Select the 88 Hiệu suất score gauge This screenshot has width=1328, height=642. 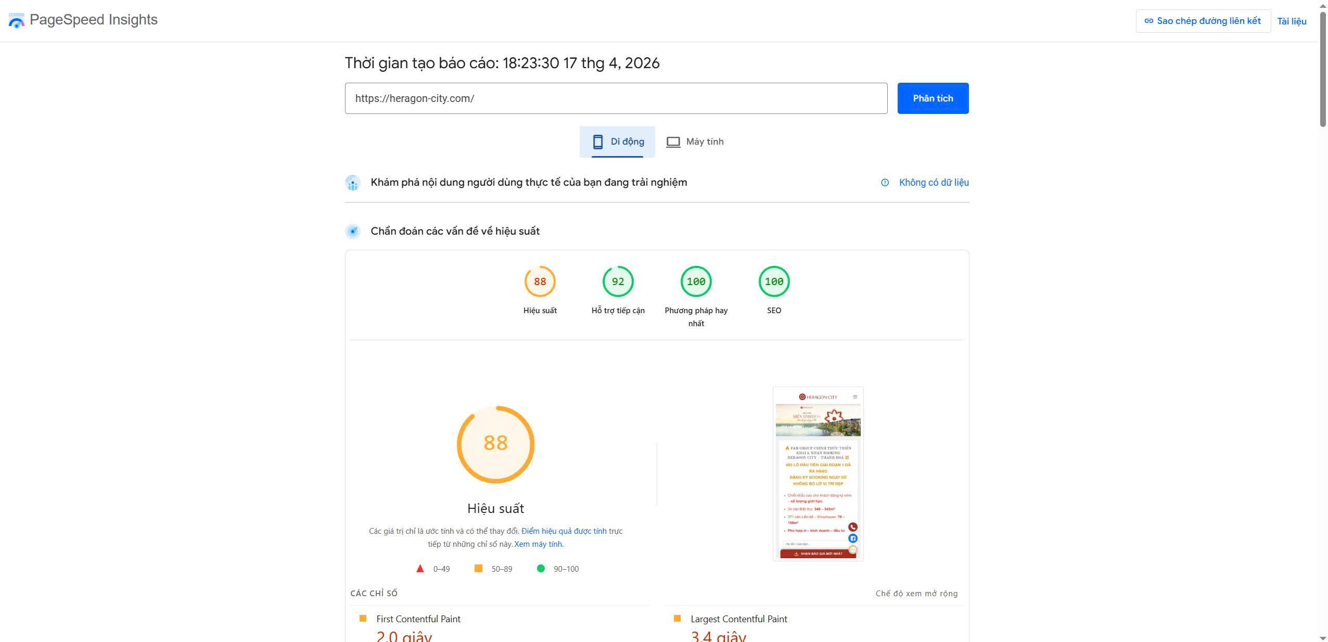[540, 281]
